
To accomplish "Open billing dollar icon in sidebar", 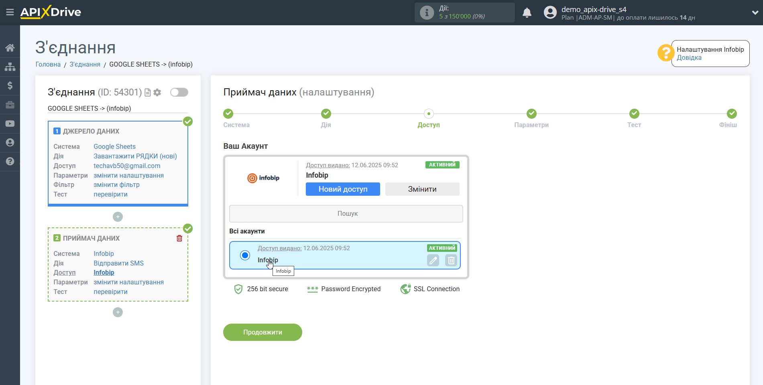I will click(x=10, y=85).
